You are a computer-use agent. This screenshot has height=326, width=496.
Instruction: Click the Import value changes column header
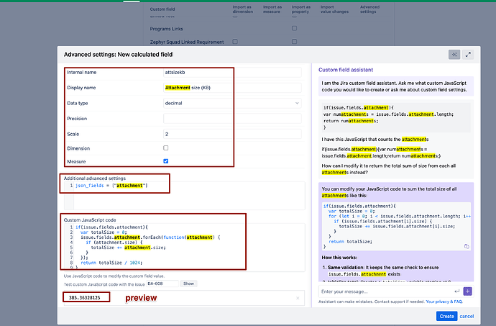click(x=334, y=9)
